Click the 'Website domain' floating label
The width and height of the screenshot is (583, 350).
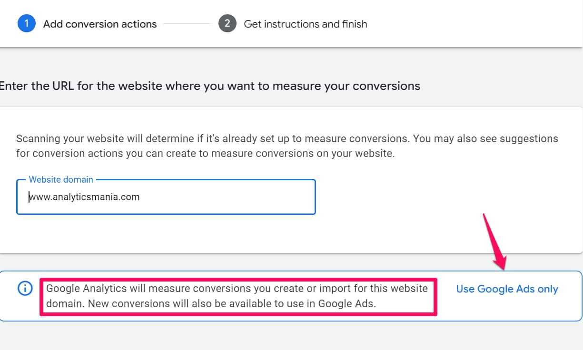61,180
